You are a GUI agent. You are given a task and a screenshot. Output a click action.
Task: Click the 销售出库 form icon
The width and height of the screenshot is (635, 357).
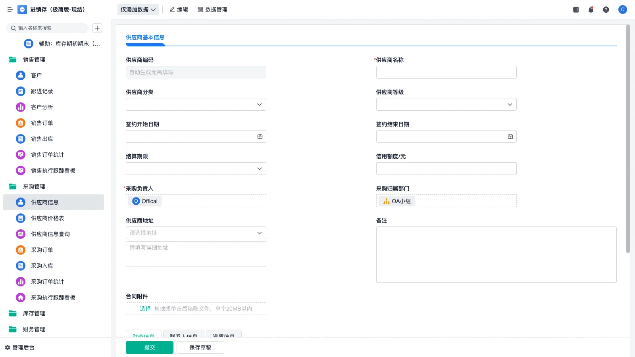[x=21, y=139]
